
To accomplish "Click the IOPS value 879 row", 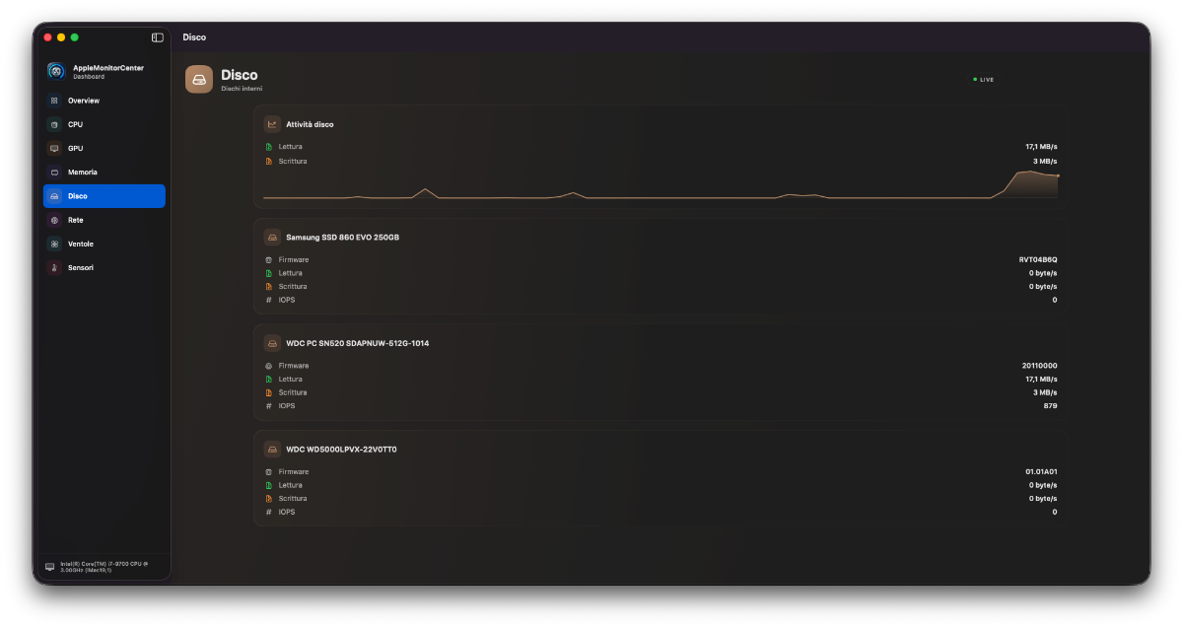I will point(661,405).
